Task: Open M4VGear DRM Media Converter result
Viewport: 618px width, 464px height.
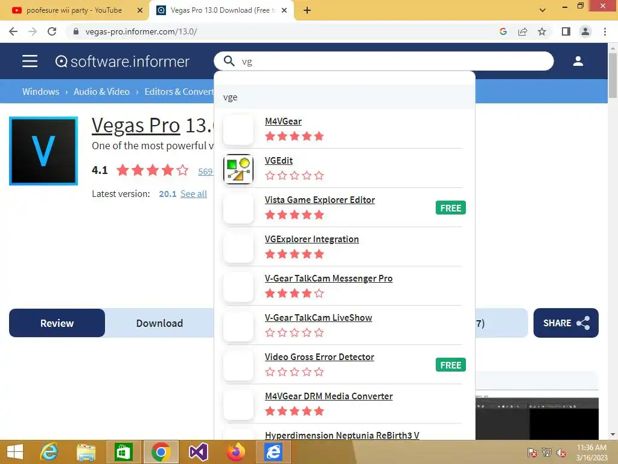Action: (329, 396)
